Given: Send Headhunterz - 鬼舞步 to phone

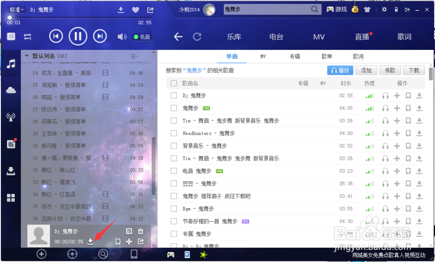Looking at the screenshot, I should coord(408,133).
